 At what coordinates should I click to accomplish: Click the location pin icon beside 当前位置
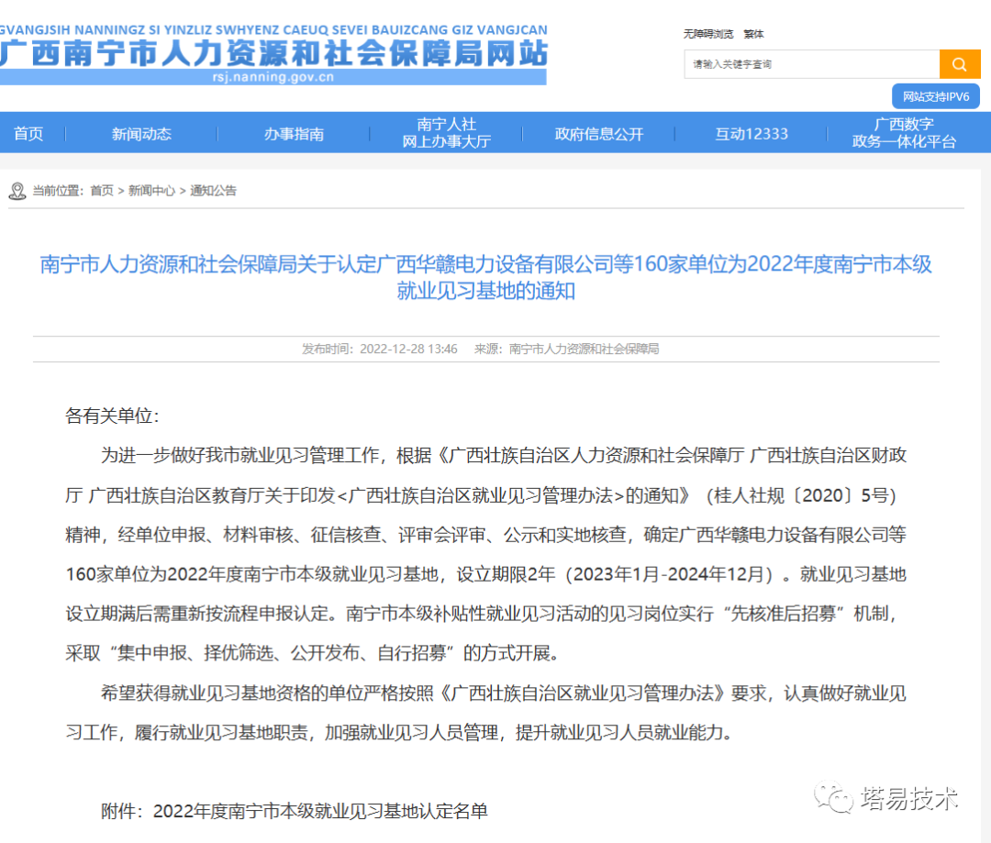pyautogui.click(x=17, y=191)
